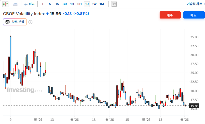Click the 18 date label on time axis
The width and height of the screenshot is (205, 124).
(x=94, y=120)
